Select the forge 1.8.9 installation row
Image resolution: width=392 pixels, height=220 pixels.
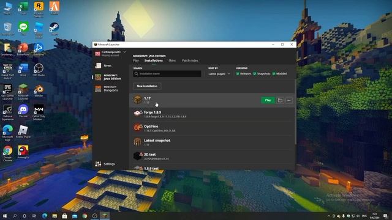pyautogui.click(x=212, y=114)
